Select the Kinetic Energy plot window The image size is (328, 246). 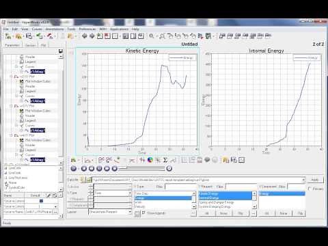(137, 101)
